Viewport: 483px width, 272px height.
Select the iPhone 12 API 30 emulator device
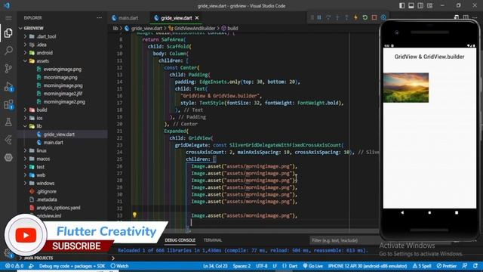click(368, 266)
